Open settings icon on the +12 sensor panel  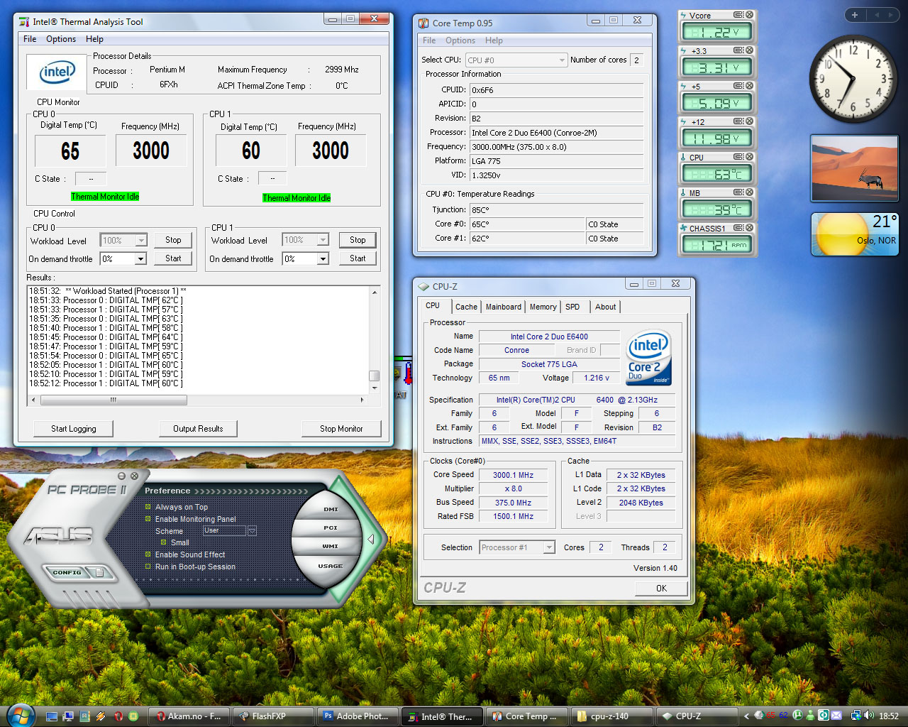coord(738,121)
